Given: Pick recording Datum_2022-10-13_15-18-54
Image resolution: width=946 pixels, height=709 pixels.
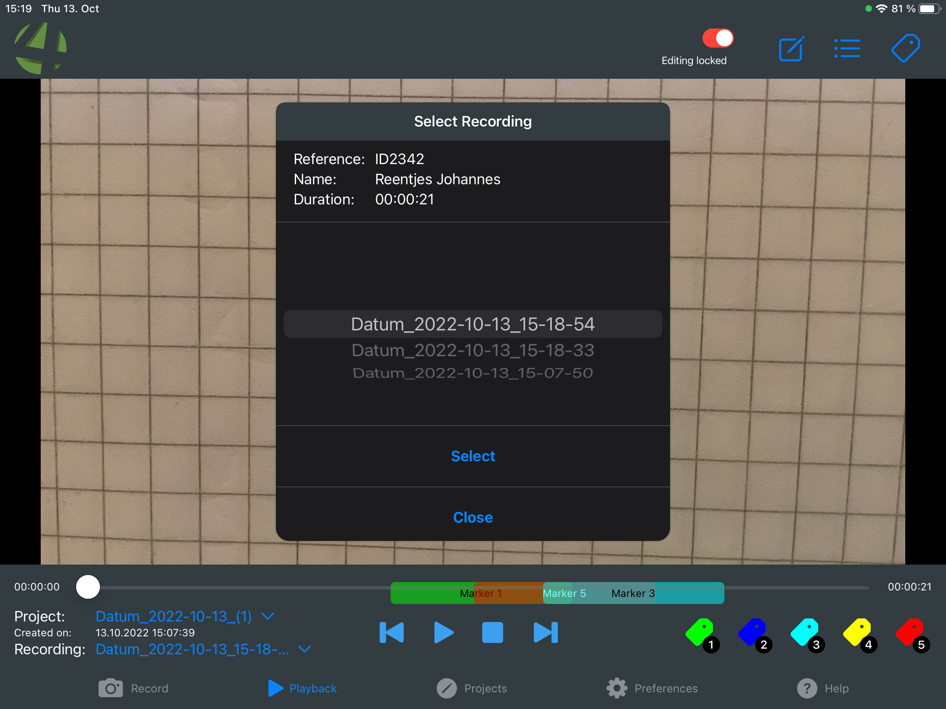Looking at the screenshot, I should click(x=473, y=324).
